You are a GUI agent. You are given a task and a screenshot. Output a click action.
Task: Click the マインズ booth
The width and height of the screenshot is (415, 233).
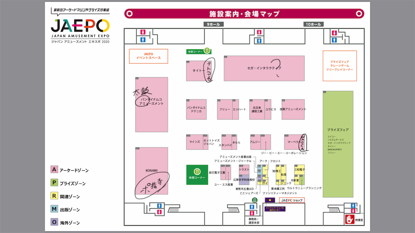[x=195, y=142]
